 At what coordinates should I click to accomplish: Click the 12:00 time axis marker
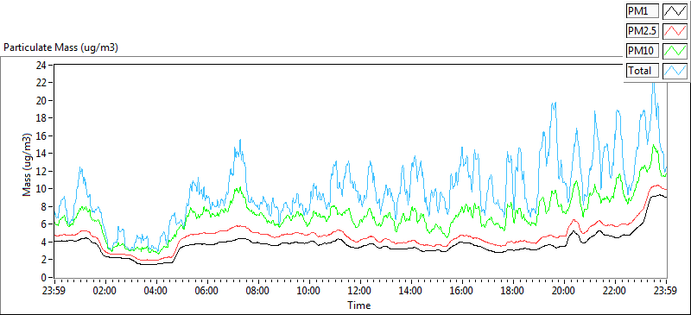click(x=360, y=291)
